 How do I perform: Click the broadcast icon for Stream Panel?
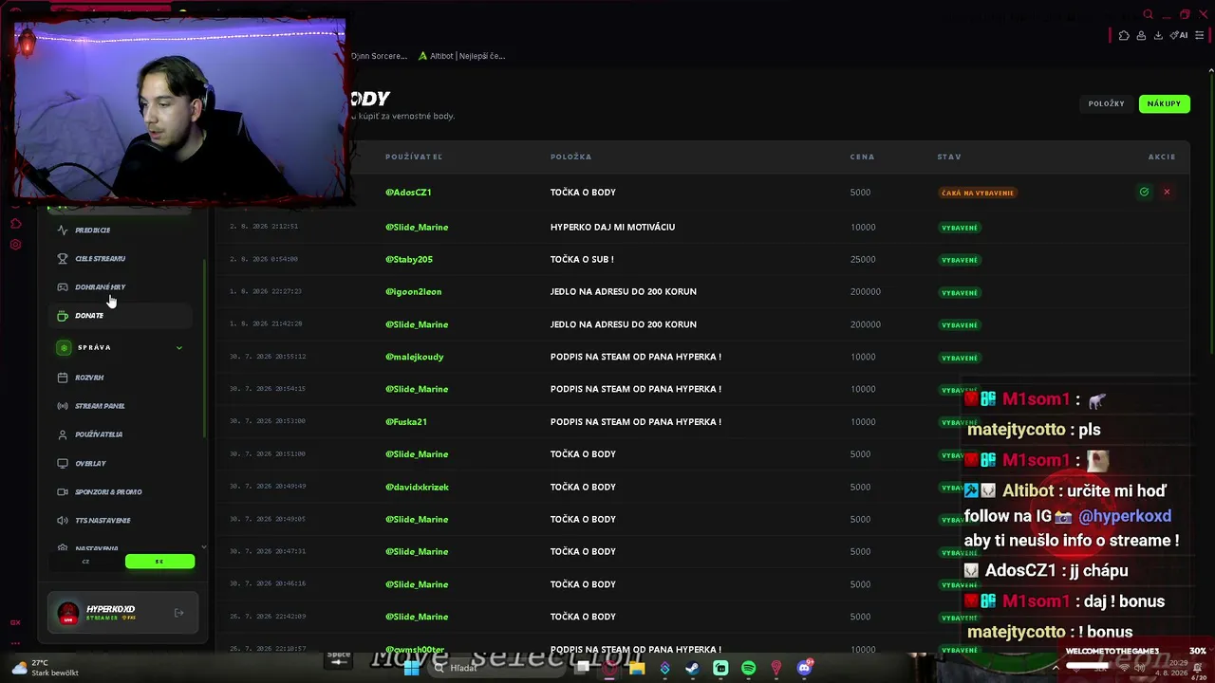[x=63, y=406]
